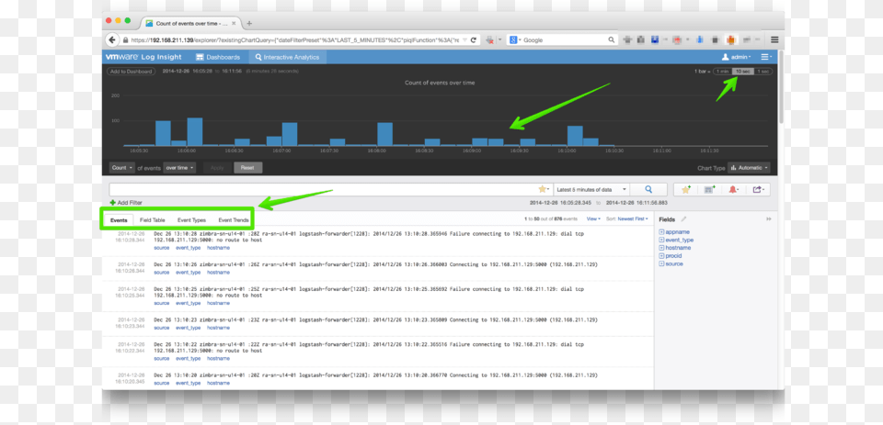Screen dimensions: 883x425
Task: Open the Interactive Analytics tab
Action: (287, 57)
